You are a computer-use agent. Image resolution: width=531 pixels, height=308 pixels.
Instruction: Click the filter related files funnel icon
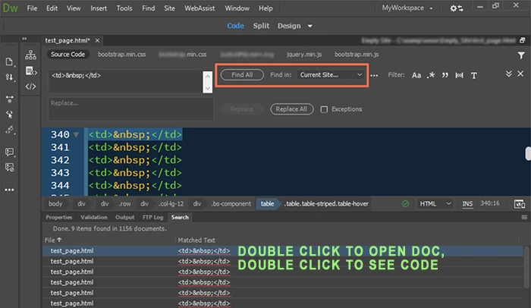[521, 55]
